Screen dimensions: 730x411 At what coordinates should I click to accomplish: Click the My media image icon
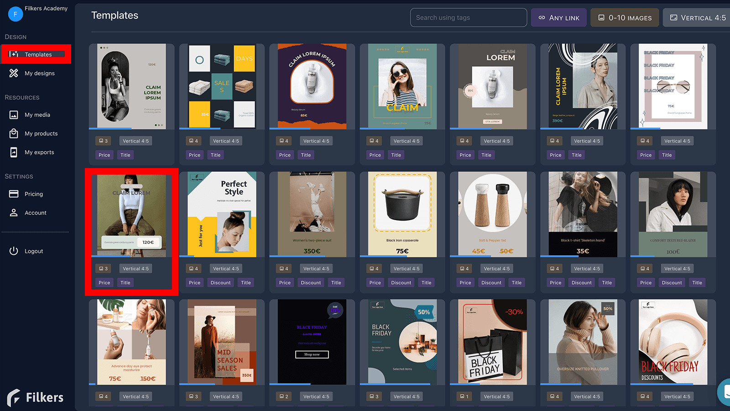pos(14,115)
